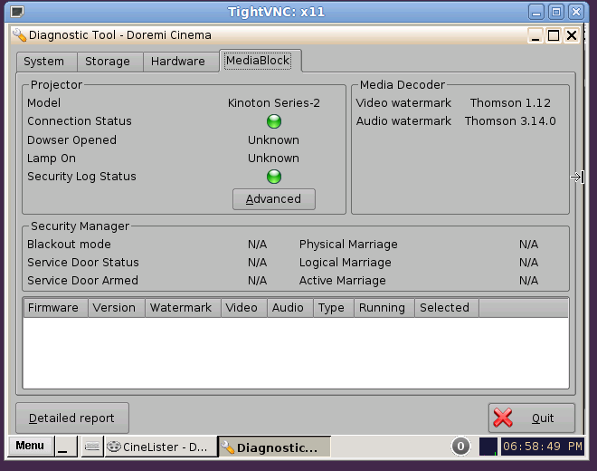Click the Active Marriage label
597x471 pixels.
(343, 281)
